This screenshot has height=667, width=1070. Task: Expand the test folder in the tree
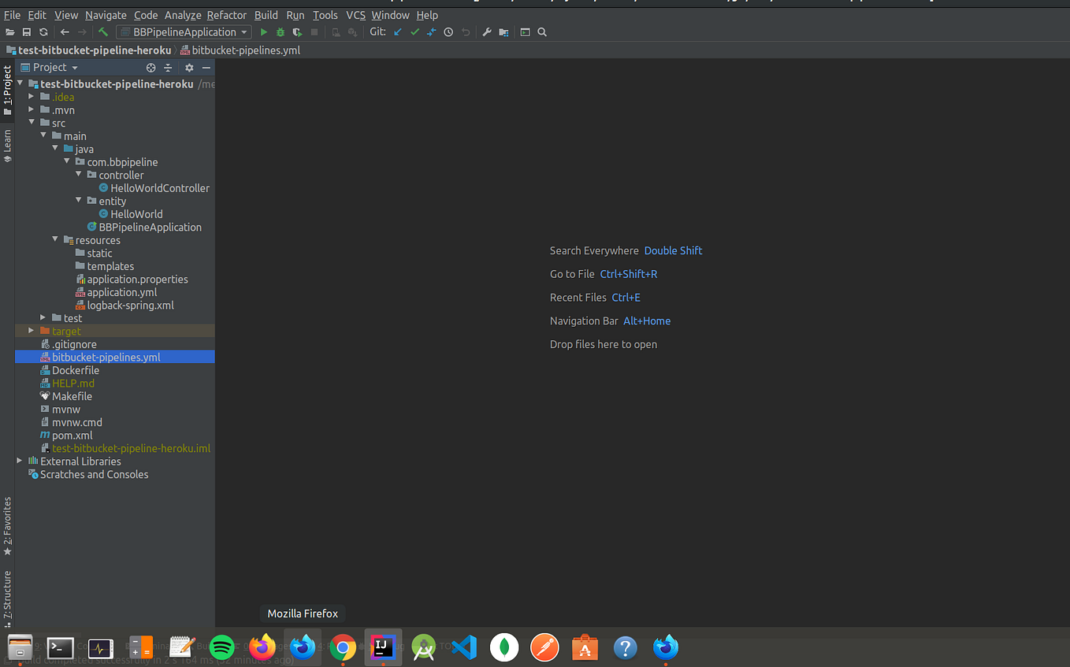click(x=43, y=317)
